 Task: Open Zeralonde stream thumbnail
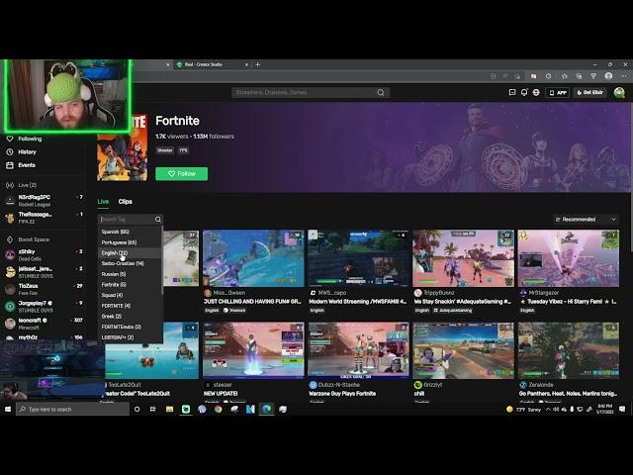569,350
